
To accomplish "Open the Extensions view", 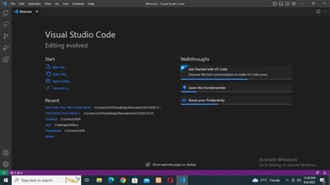I will coord(5,59).
